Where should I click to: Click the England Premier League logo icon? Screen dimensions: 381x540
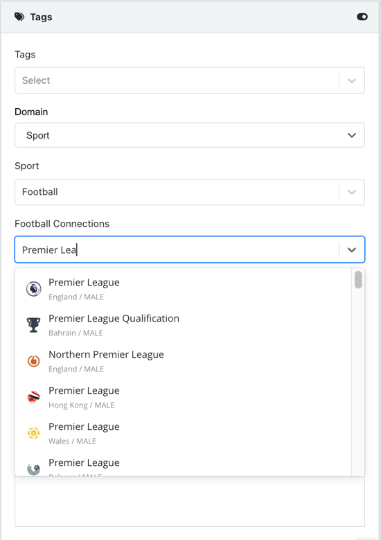(34, 289)
